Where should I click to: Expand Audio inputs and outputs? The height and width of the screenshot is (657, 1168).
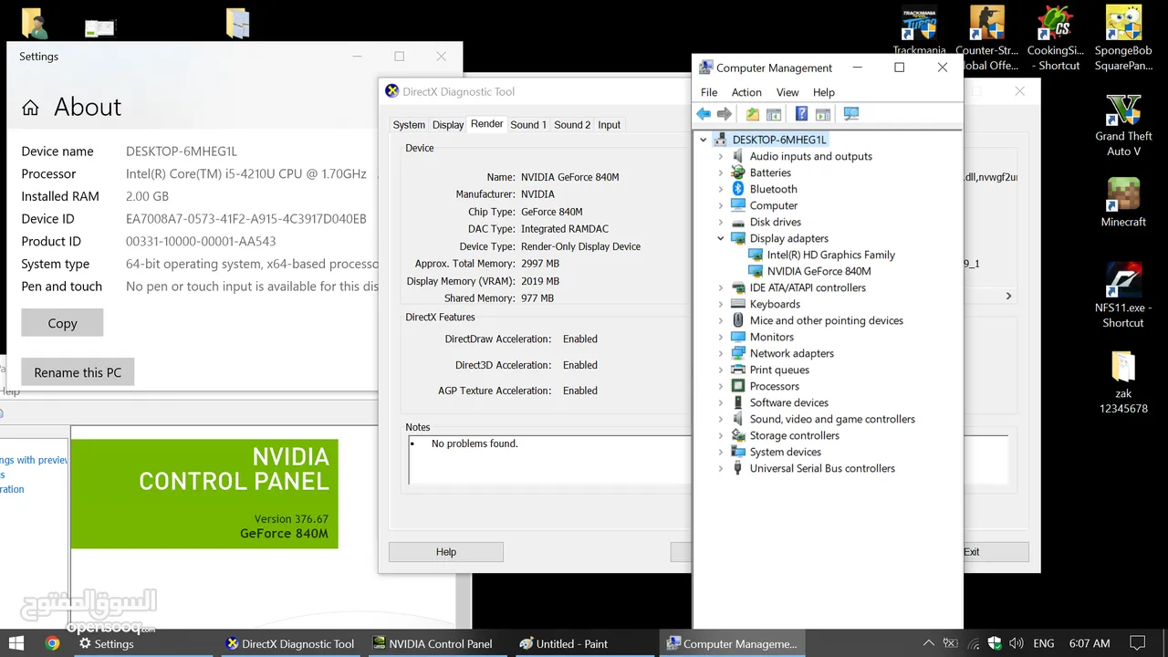coord(720,156)
